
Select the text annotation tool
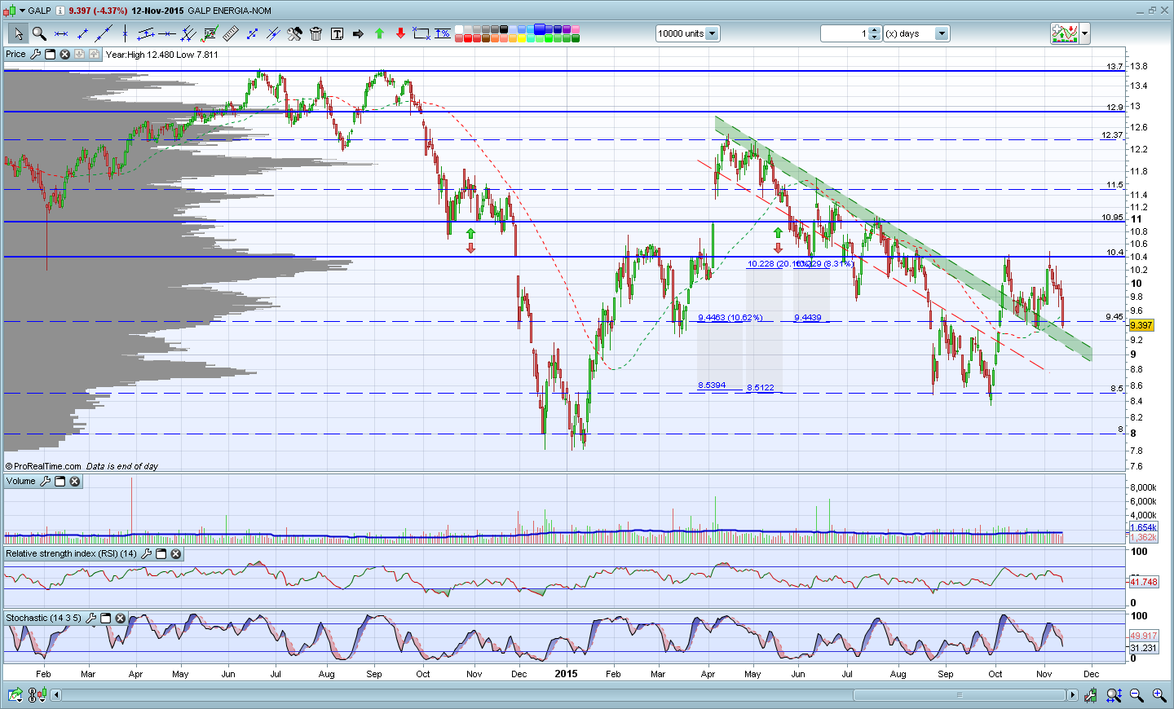tap(337, 33)
